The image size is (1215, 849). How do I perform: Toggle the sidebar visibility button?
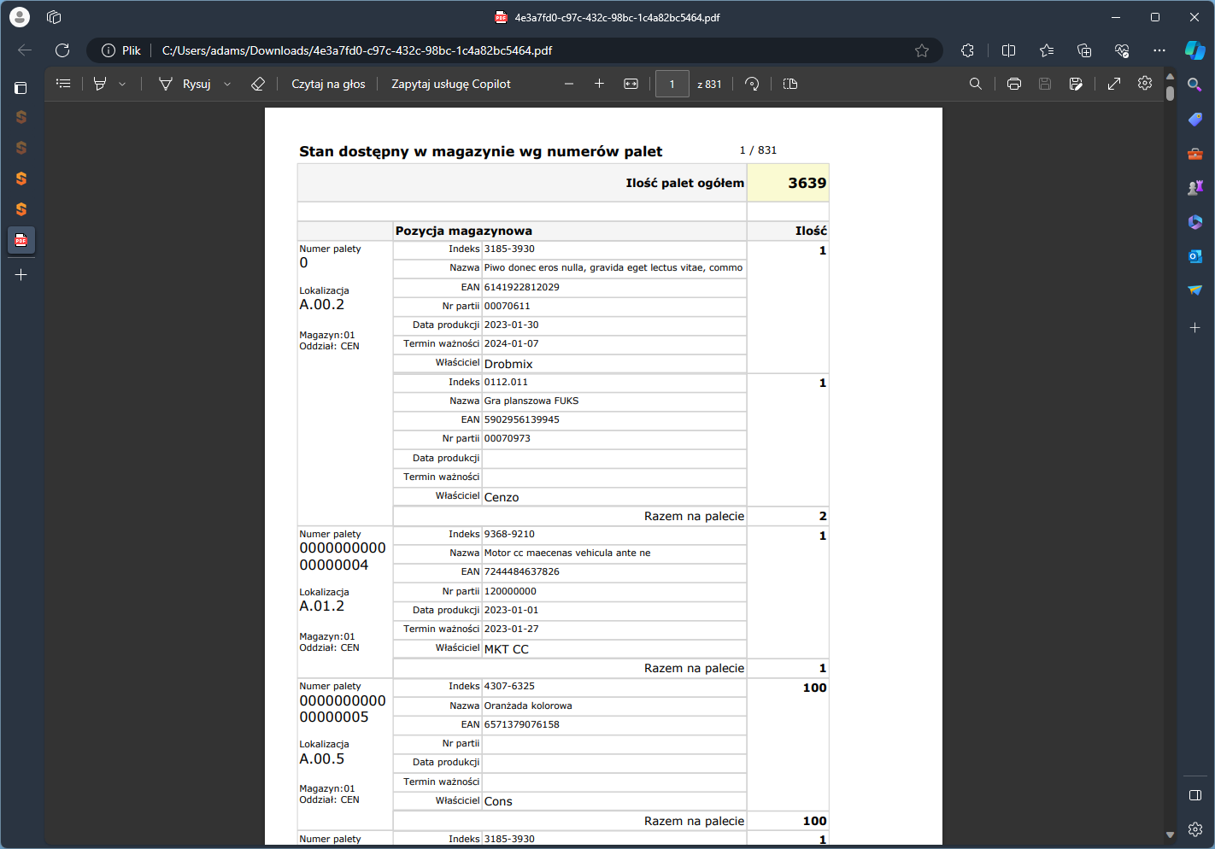[1195, 795]
